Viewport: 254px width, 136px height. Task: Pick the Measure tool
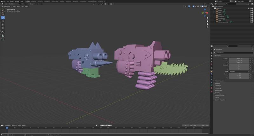click(x=3, y=35)
